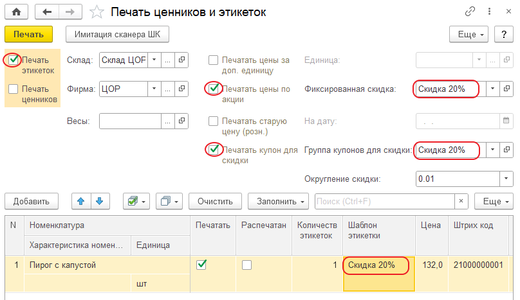Open Округление скидки dropdown list
The width and height of the screenshot is (520, 300).
click(x=506, y=179)
